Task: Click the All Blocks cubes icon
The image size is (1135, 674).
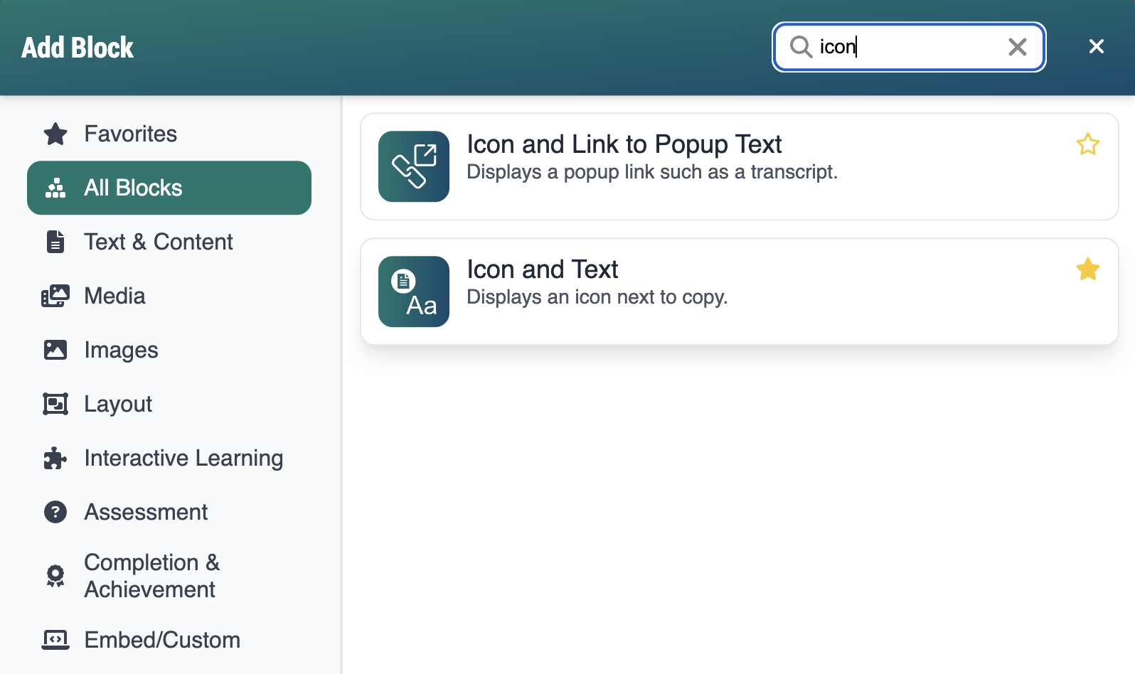Action: [55, 188]
